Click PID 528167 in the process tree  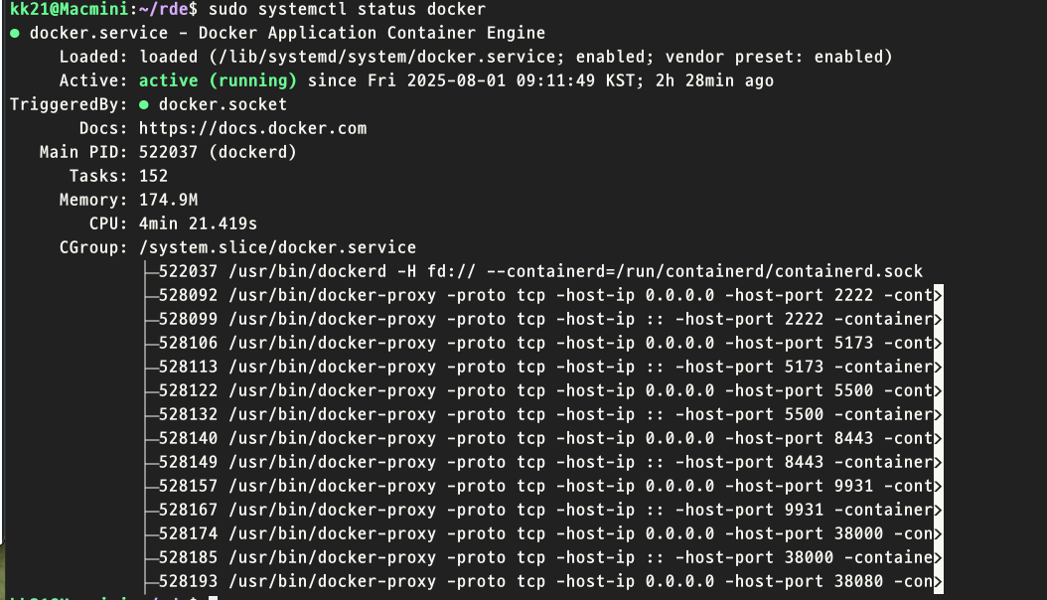(189, 510)
